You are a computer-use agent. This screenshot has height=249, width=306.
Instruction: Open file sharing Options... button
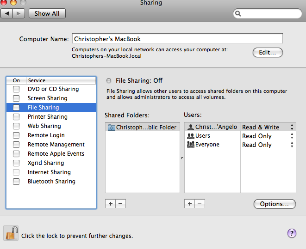[275, 204]
